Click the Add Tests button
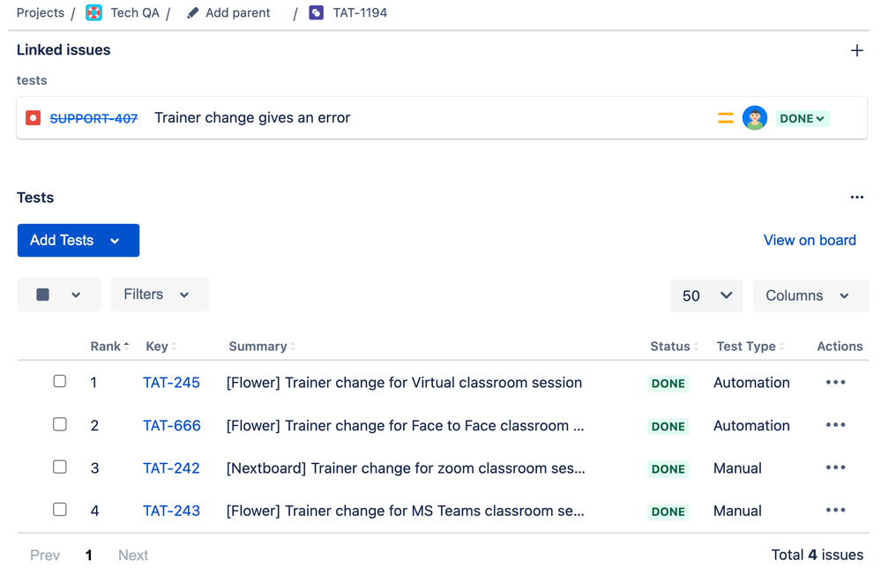The image size is (881, 583). coord(78,241)
